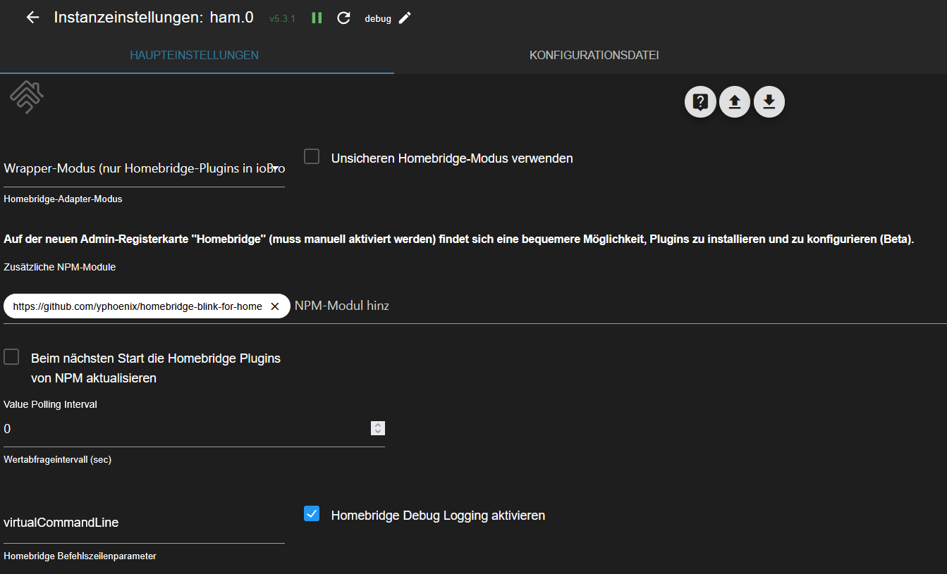Viewport: 947px width, 574px height.
Task: Click the upload configuration icon
Action: [x=735, y=102]
